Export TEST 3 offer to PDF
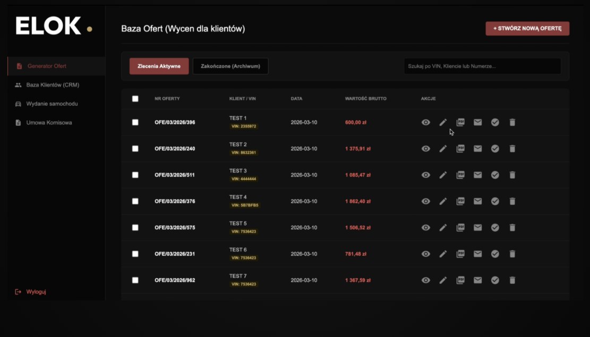Image resolution: width=590 pixels, height=337 pixels. (x=460, y=175)
